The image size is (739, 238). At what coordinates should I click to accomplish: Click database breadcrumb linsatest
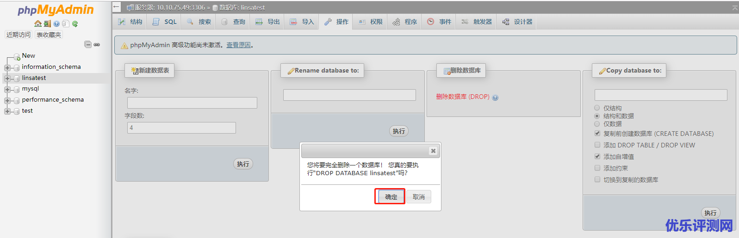(242, 7)
